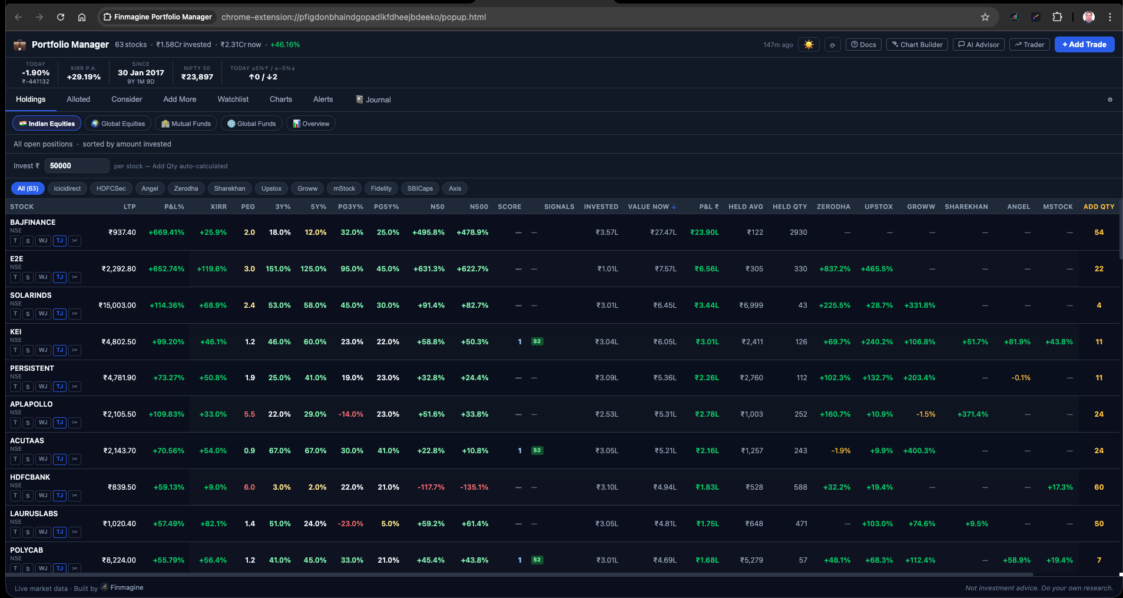This screenshot has height=598, width=1123.
Task: Open the Trader panel
Action: click(1029, 44)
